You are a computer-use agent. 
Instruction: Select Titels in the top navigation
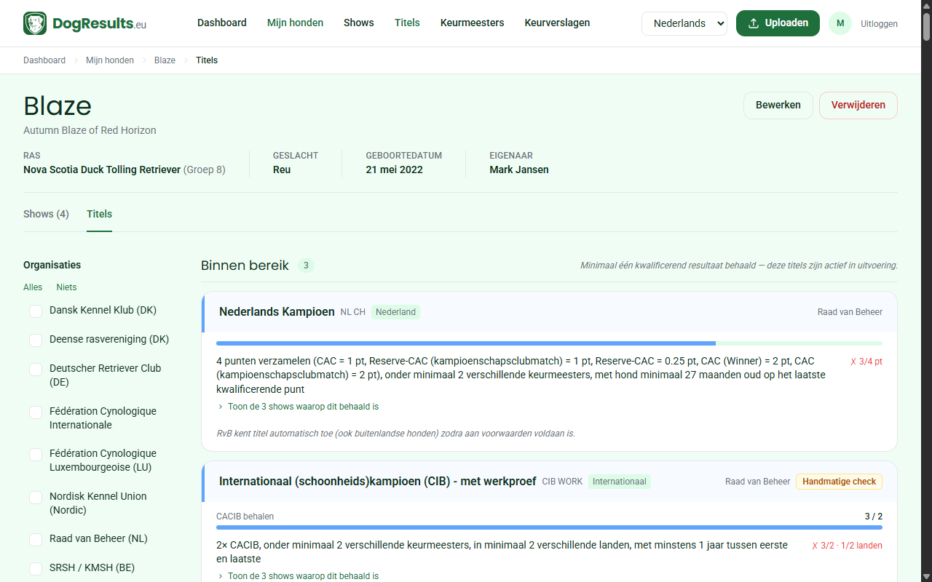coord(407,23)
